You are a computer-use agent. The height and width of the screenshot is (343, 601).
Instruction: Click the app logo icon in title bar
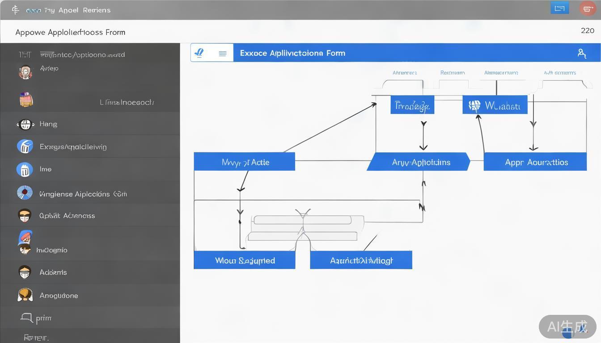[x=16, y=10]
